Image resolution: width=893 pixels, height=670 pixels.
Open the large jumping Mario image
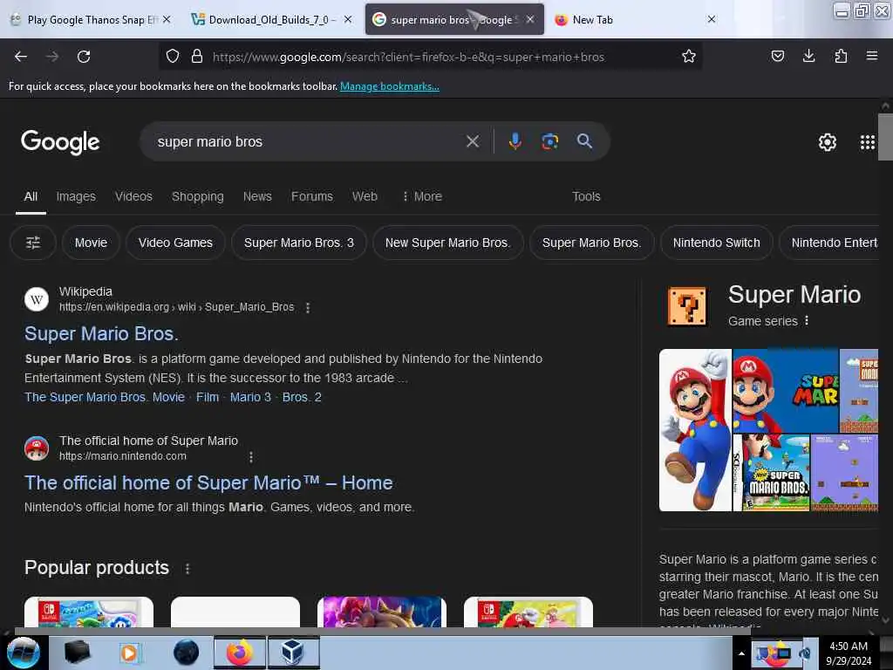click(695, 430)
